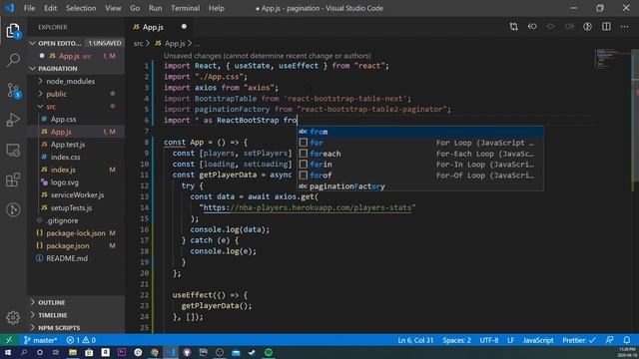Screen dimensions: 639x359
Task: Click the previous change arrow icon
Action: coord(532,27)
